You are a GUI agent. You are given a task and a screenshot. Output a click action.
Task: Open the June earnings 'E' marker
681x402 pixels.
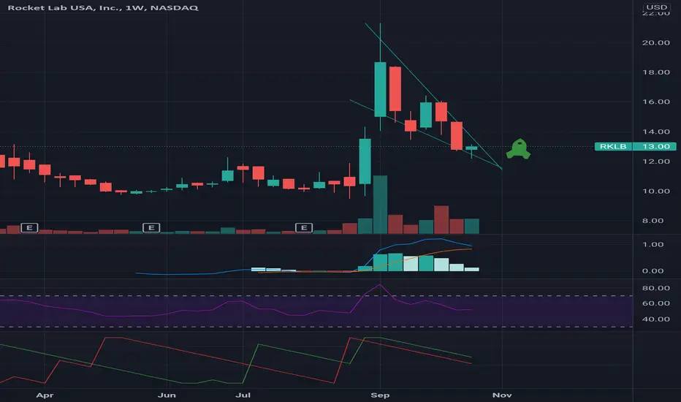click(x=151, y=228)
